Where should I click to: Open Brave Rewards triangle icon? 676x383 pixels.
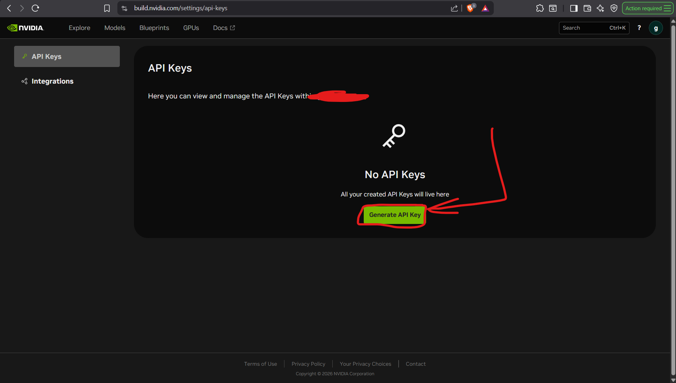[x=485, y=8]
